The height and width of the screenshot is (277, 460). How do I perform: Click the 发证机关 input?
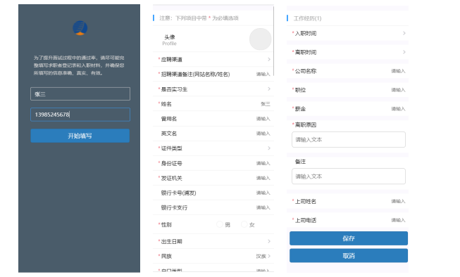pos(263,178)
